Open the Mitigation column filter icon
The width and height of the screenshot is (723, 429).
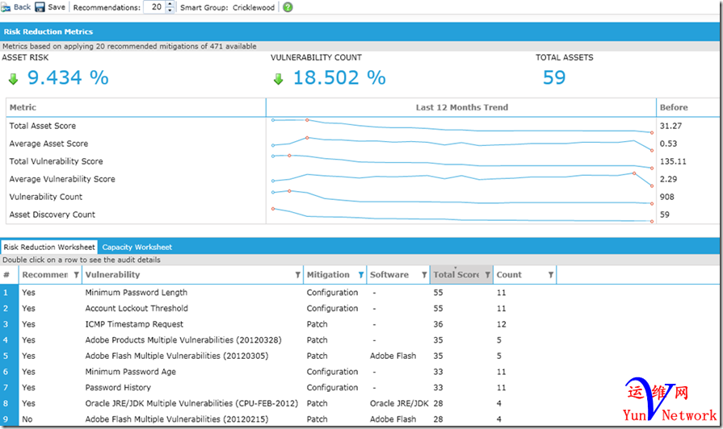pyautogui.click(x=360, y=275)
